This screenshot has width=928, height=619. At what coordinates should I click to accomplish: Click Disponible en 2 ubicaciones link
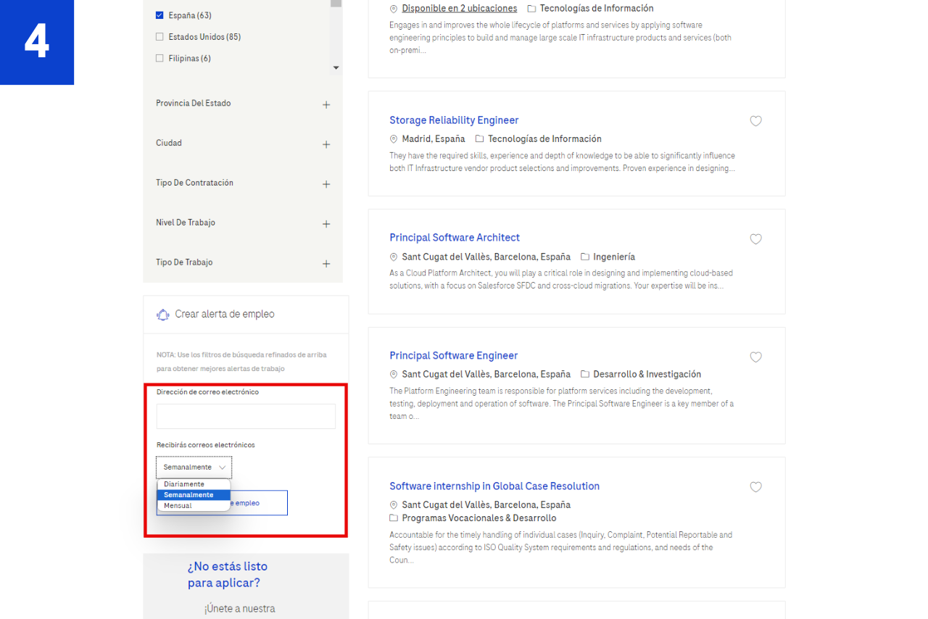460,9
